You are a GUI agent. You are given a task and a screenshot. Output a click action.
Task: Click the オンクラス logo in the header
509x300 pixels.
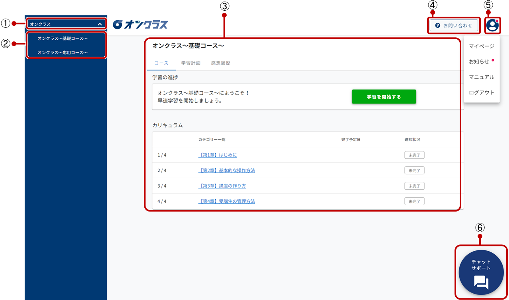[140, 25]
